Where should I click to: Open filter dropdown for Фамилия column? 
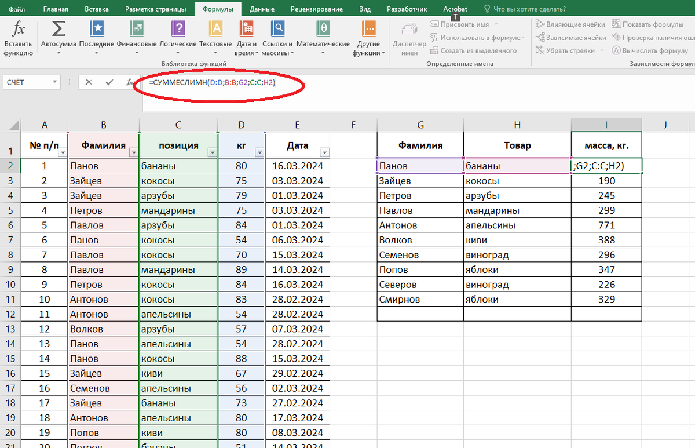pos(133,152)
